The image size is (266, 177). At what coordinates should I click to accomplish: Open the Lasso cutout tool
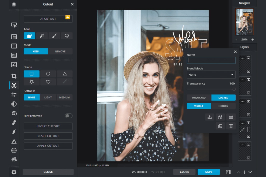67,36
